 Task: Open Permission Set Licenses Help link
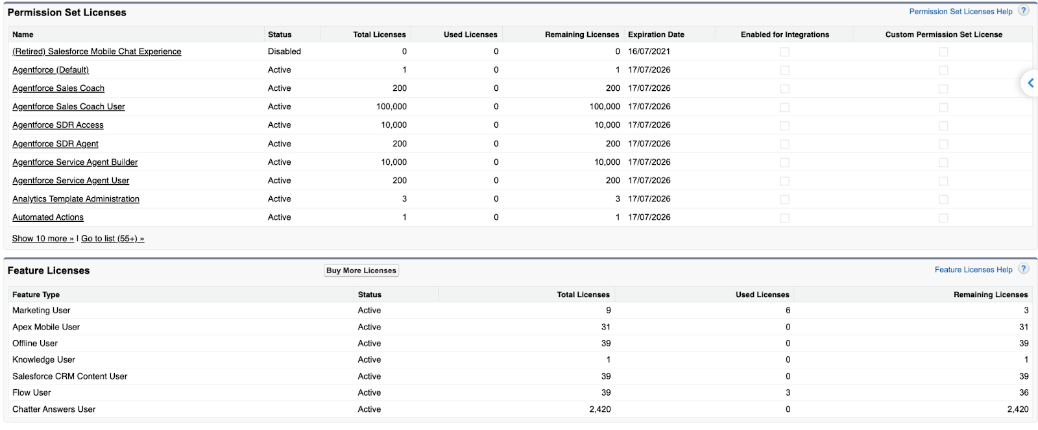[x=960, y=12]
